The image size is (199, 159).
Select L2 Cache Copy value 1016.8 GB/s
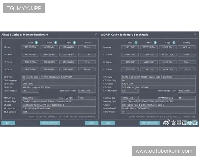click(x=167, y=62)
